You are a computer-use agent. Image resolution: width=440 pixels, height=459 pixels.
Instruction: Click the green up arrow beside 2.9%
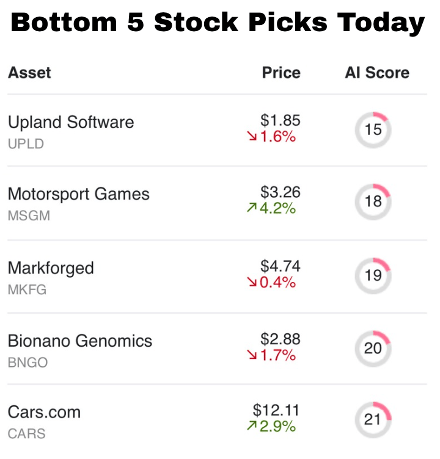point(252,426)
